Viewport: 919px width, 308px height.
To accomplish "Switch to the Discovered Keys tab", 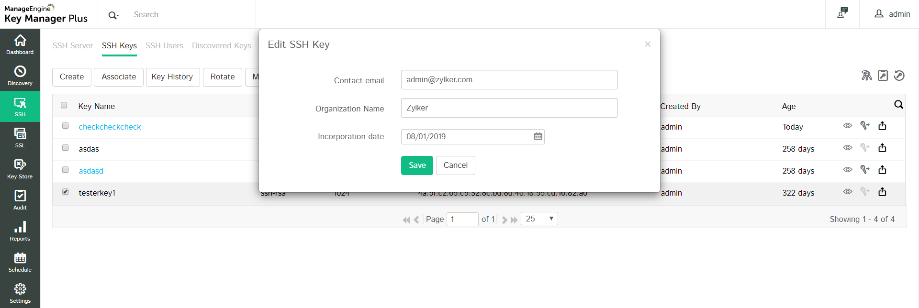I will click(x=221, y=46).
